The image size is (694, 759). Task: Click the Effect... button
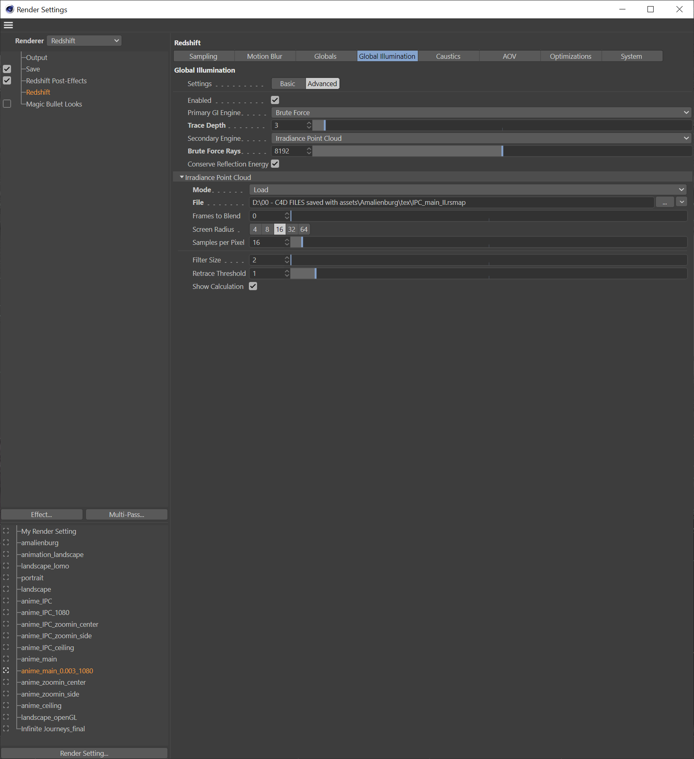[42, 515]
